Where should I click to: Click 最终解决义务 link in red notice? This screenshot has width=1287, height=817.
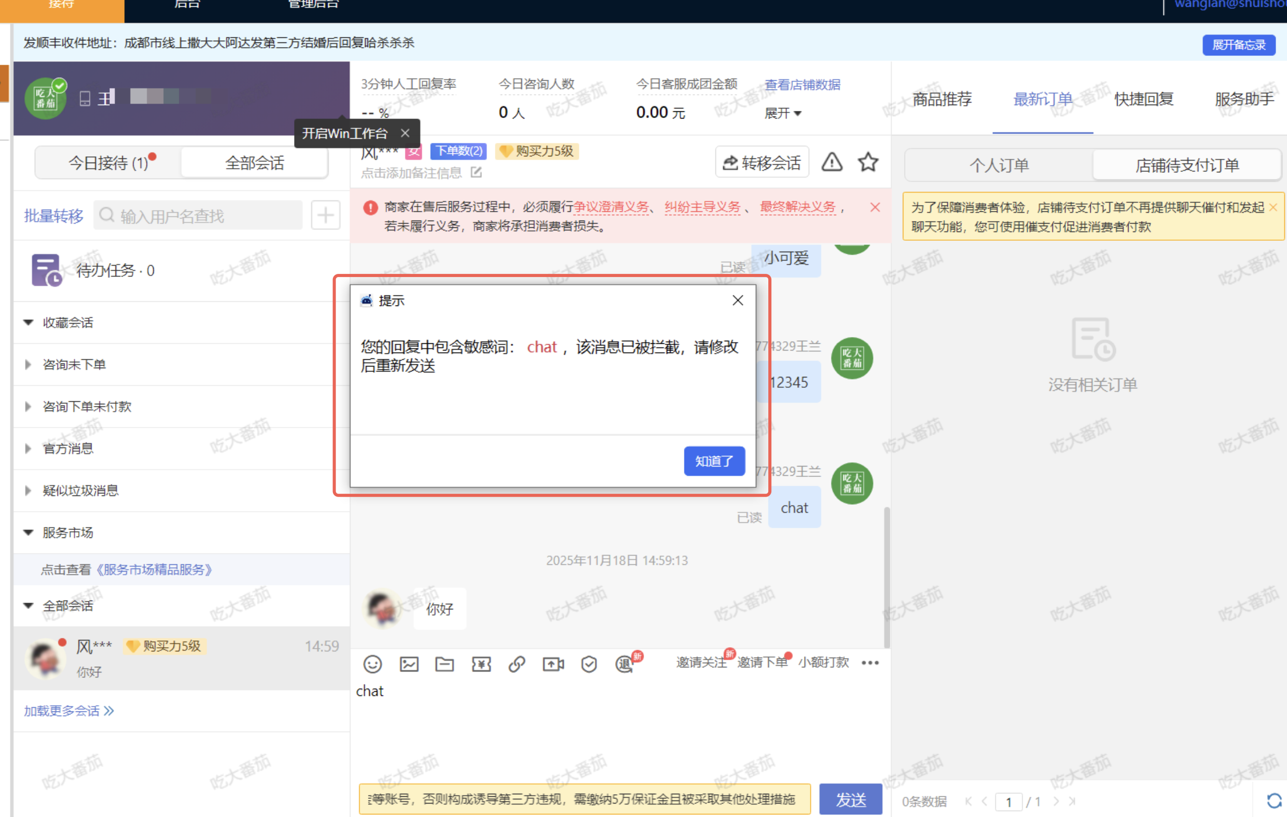point(797,207)
